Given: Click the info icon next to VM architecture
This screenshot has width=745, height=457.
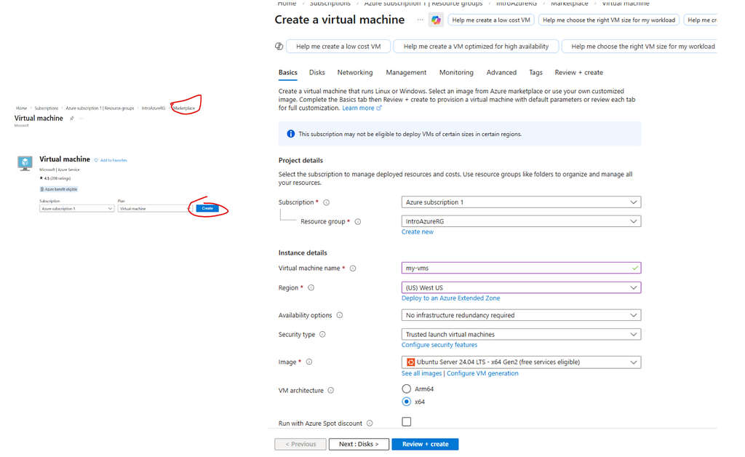Looking at the screenshot, I should [x=331, y=391].
